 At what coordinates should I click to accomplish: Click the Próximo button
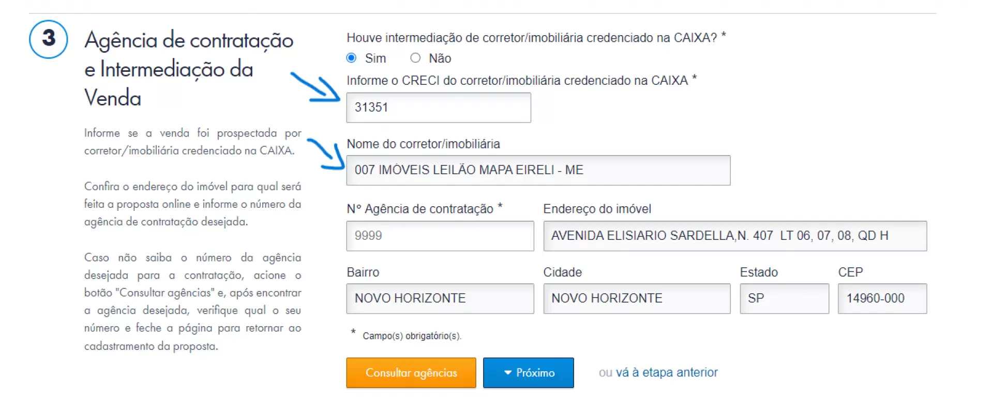(x=529, y=373)
